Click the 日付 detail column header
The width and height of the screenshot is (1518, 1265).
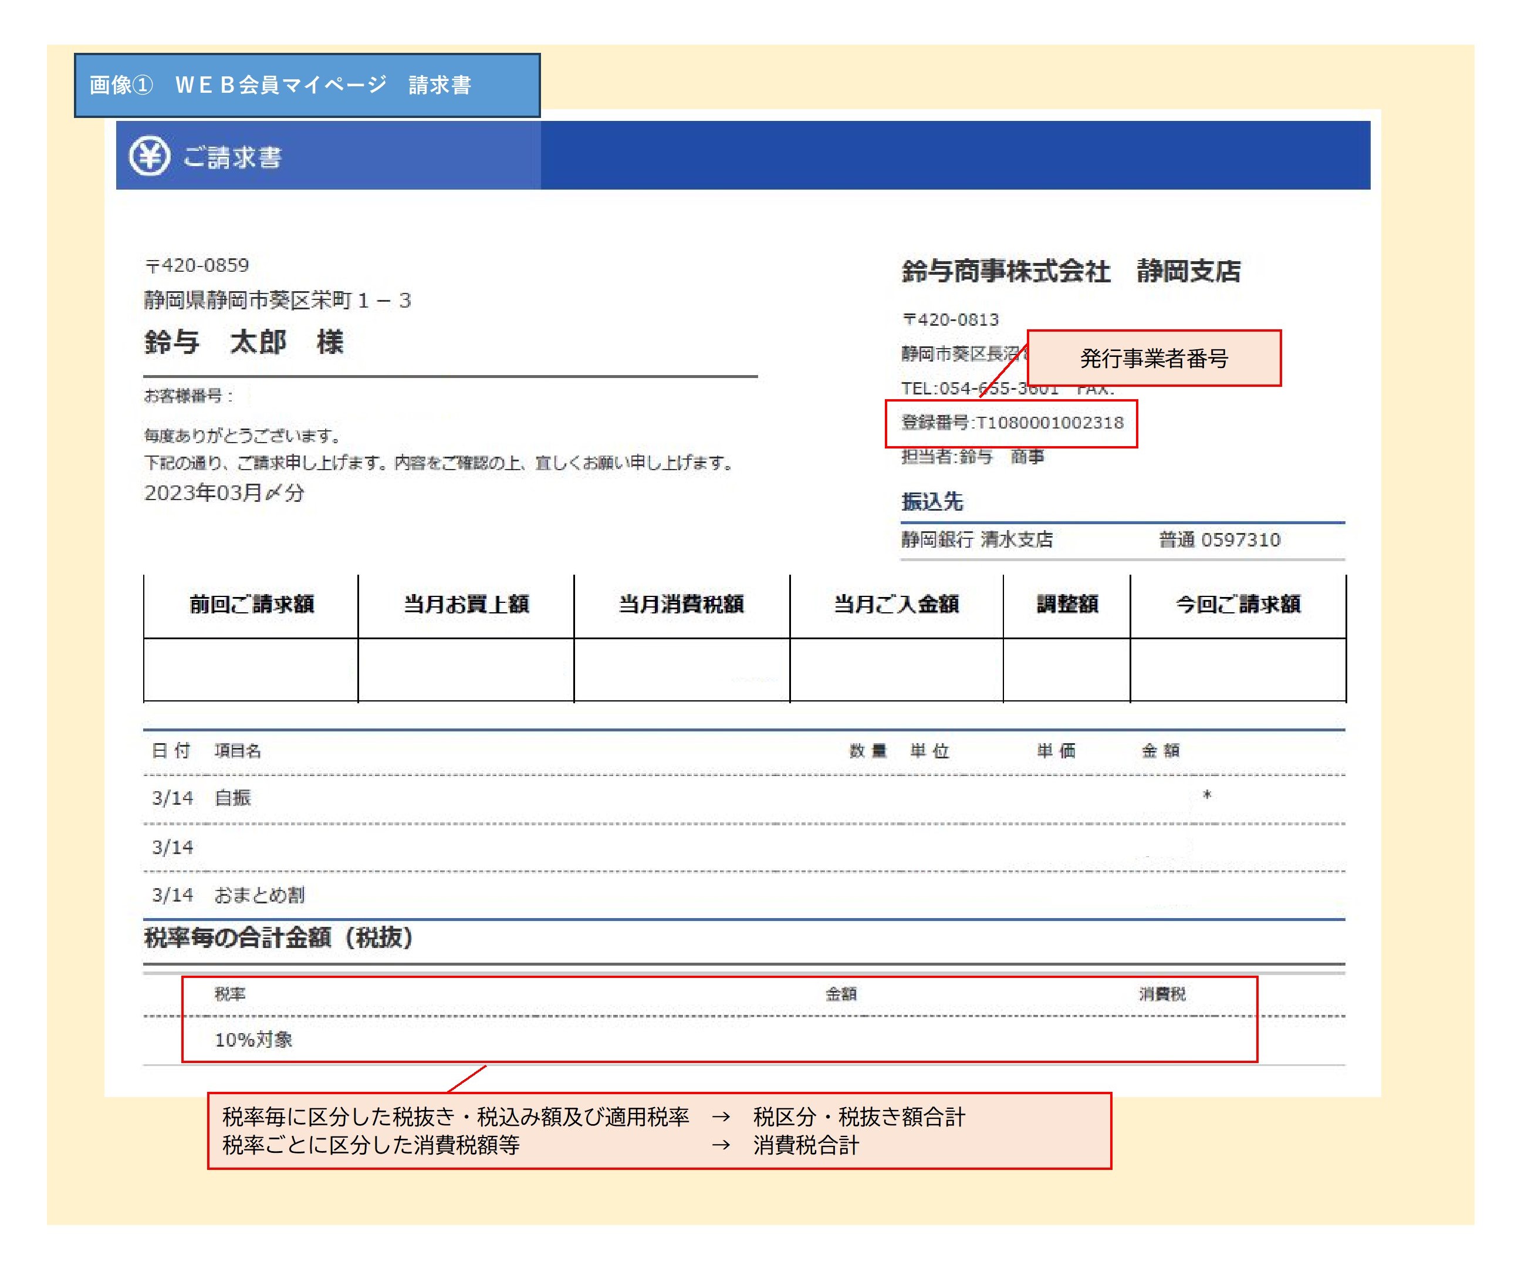(171, 751)
